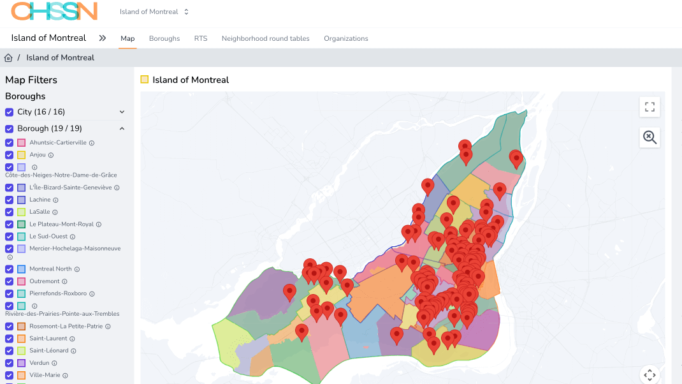Collapse the Borough (19 / 19) section
Screen dimensions: 682x384
point(122,129)
